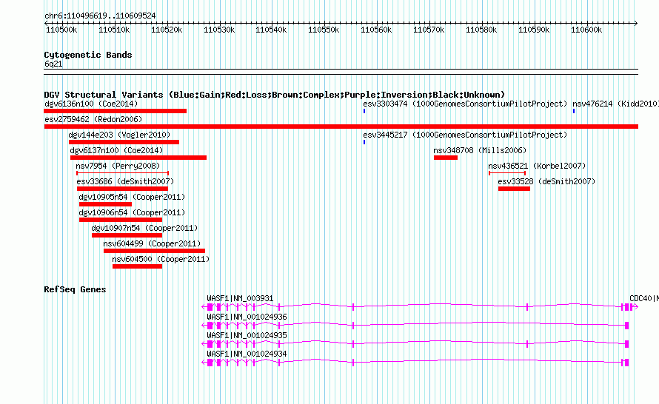The image size is (659, 404).
Task: Open WASF1|NM_001024935 transcript label
Action: point(247,335)
